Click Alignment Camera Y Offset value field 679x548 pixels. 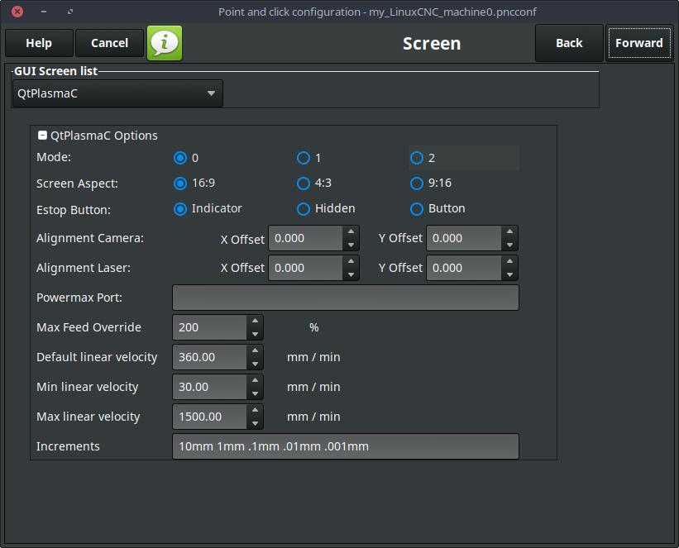point(464,238)
